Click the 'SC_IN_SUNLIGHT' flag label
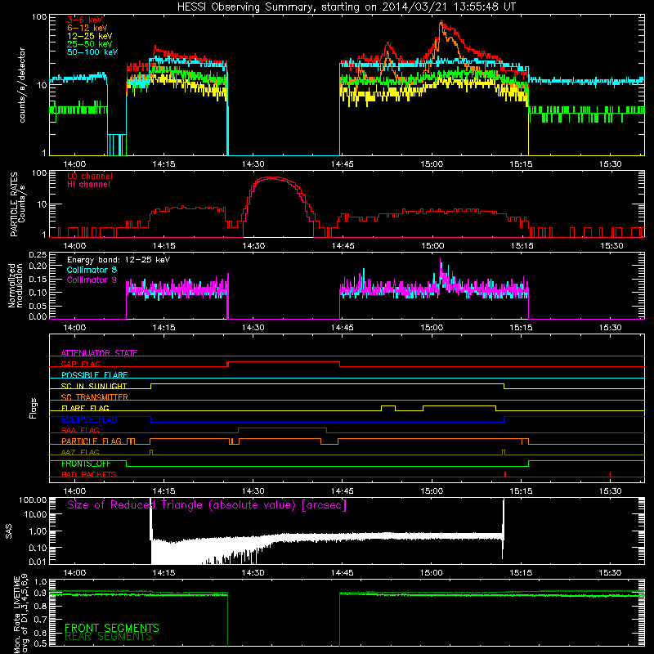654x654 pixels. click(x=94, y=386)
